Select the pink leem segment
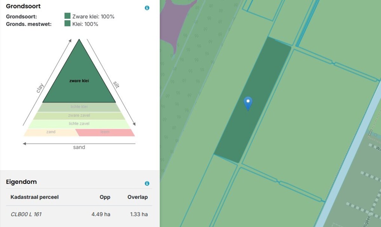The height and width of the screenshot is (227, 381). tap(105, 132)
